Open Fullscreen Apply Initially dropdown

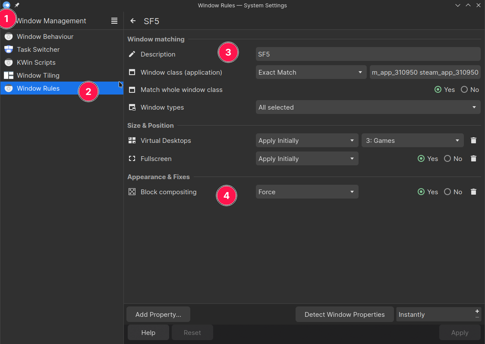click(x=307, y=158)
